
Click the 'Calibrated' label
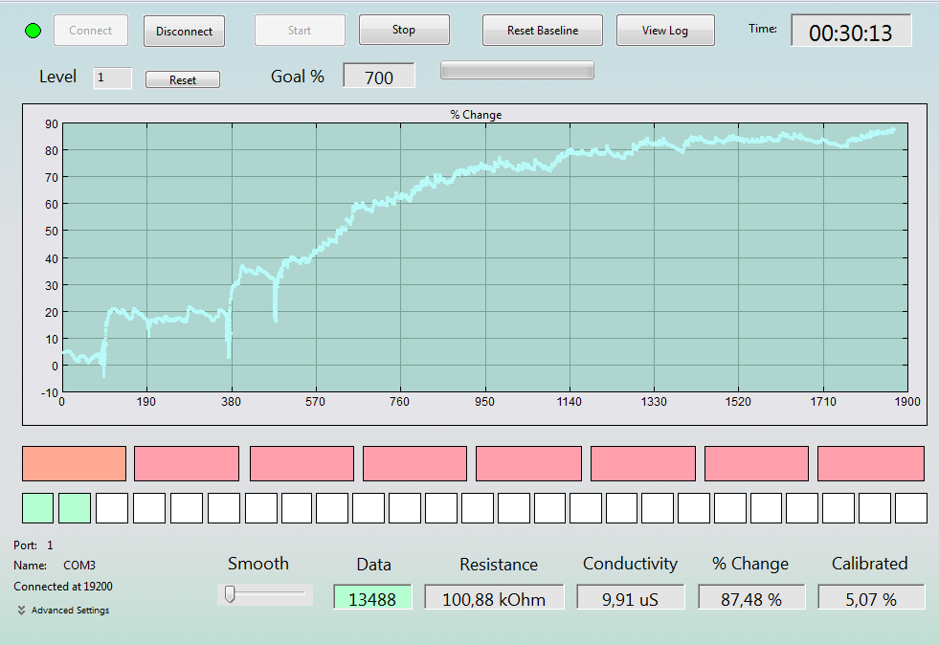click(x=869, y=564)
